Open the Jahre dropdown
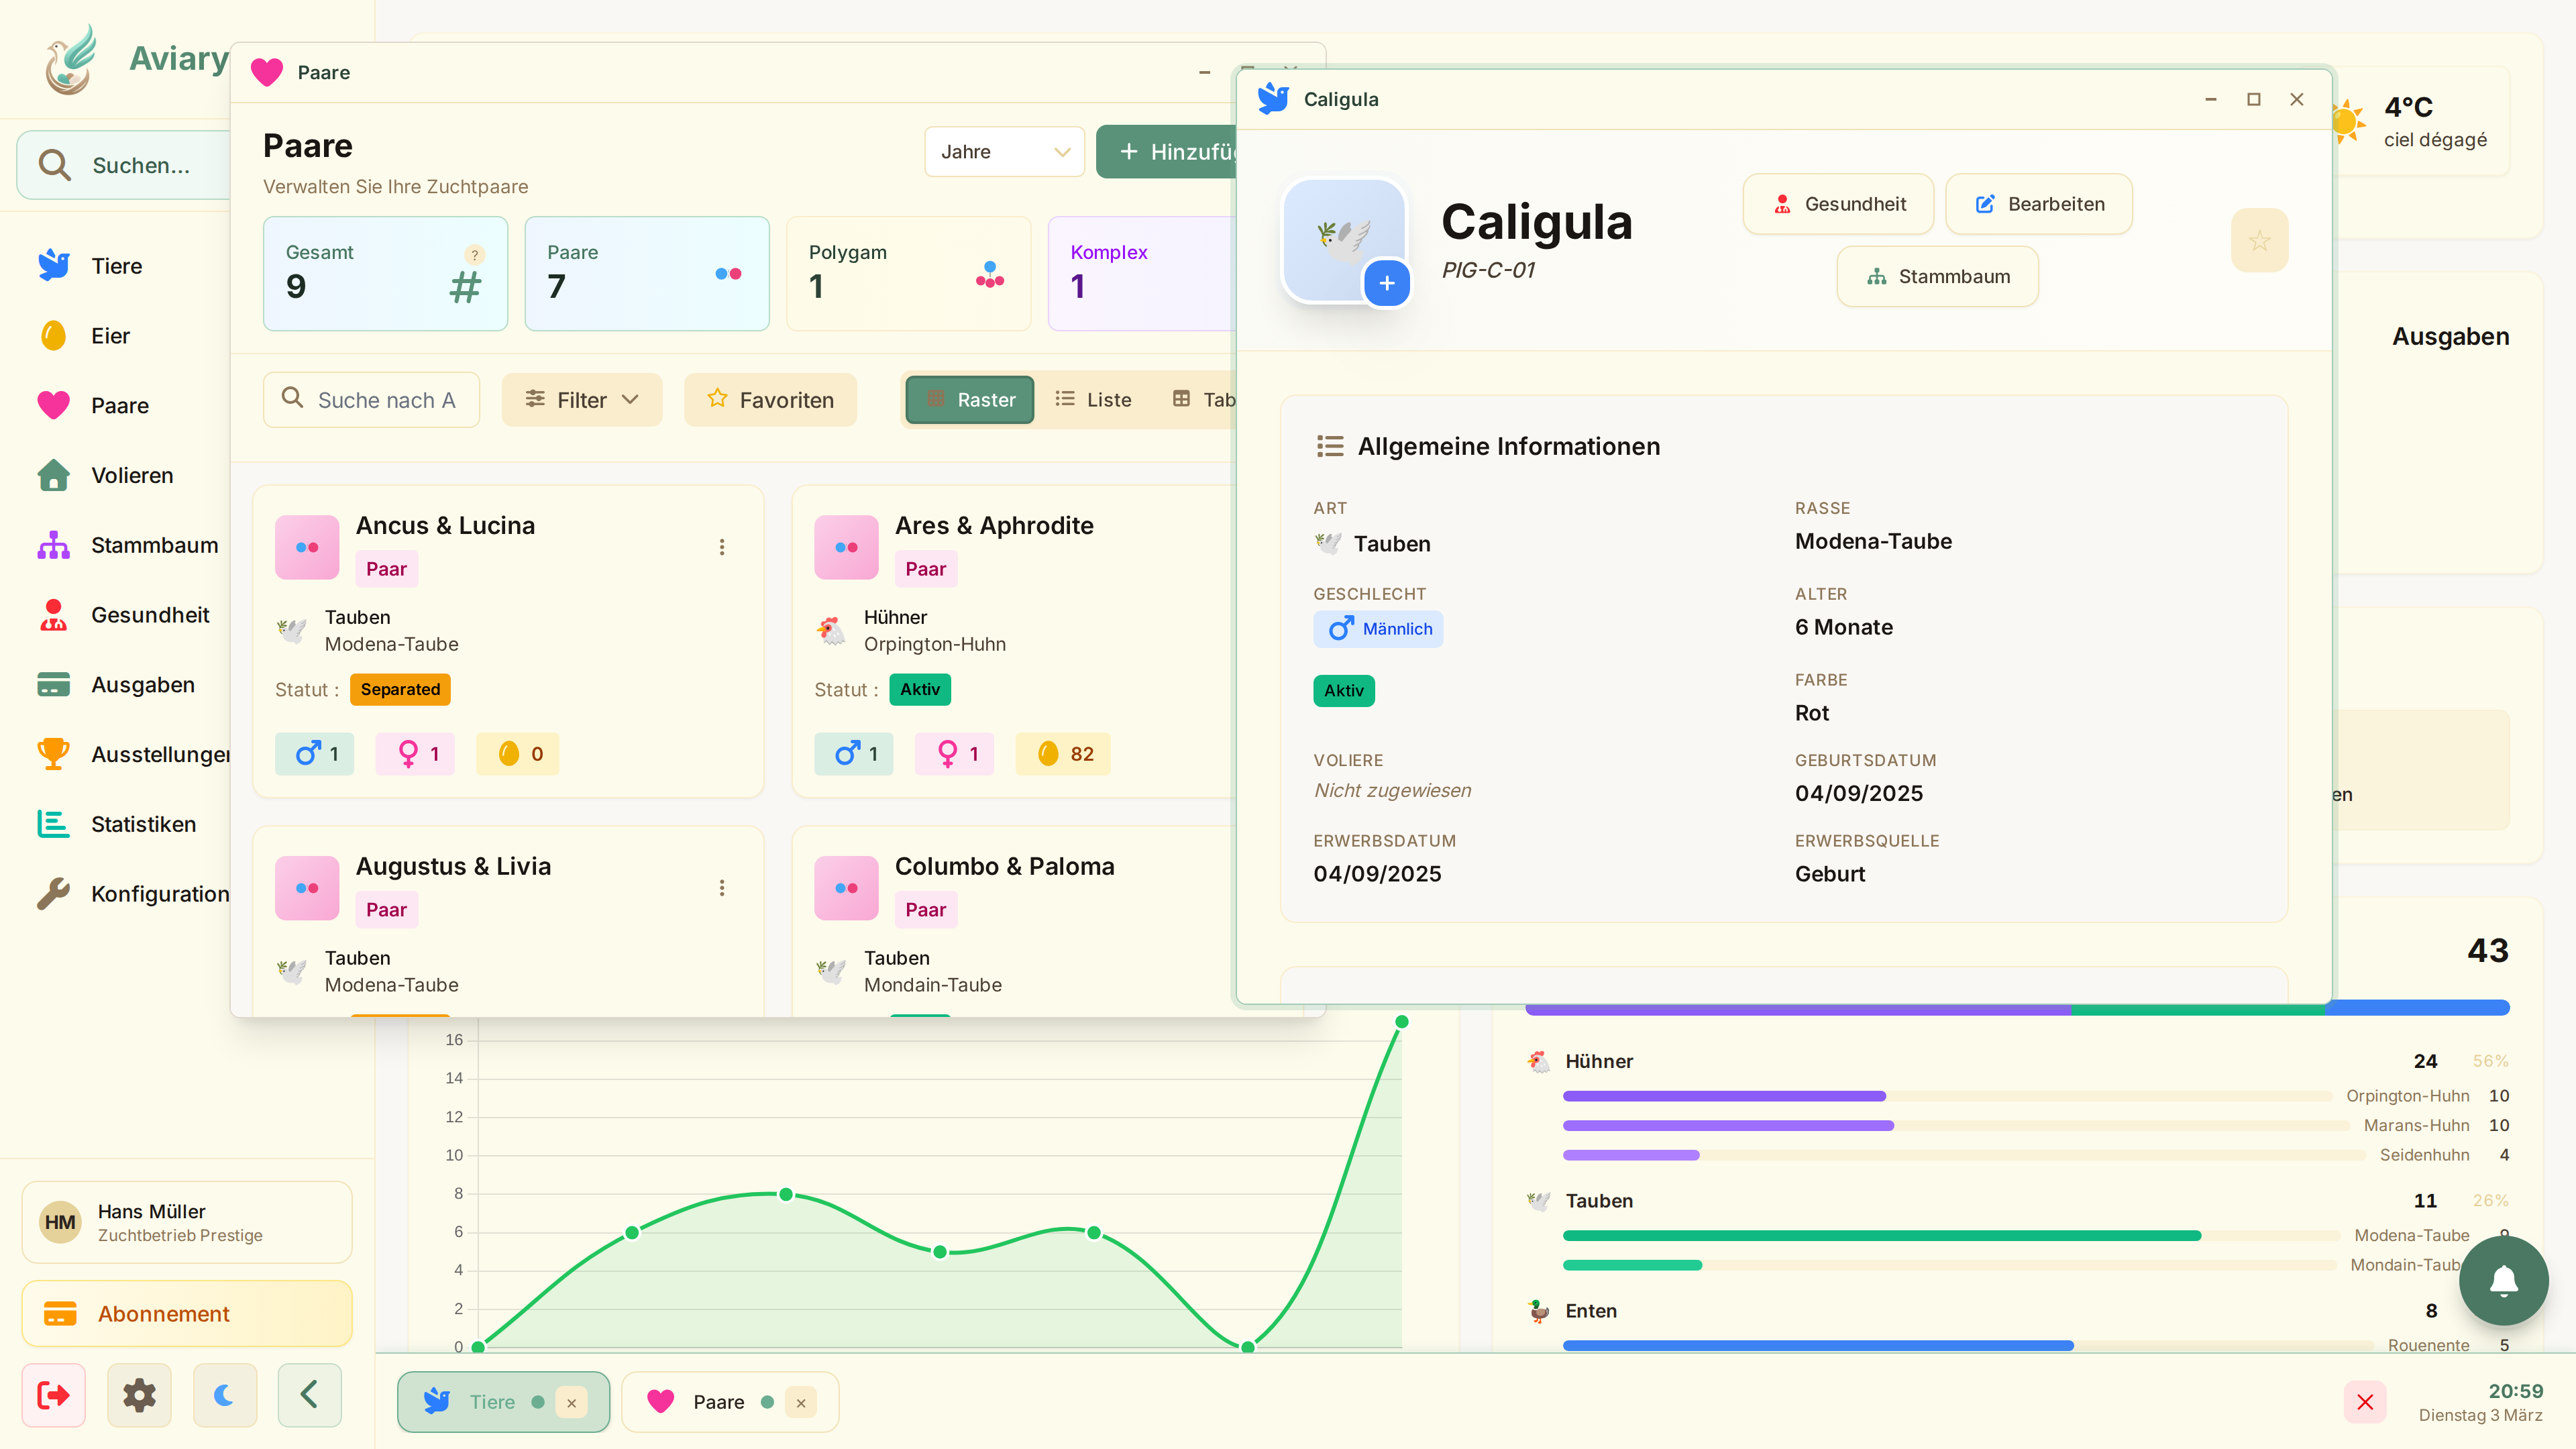Viewport: 2576px width, 1449px height. click(1004, 152)
